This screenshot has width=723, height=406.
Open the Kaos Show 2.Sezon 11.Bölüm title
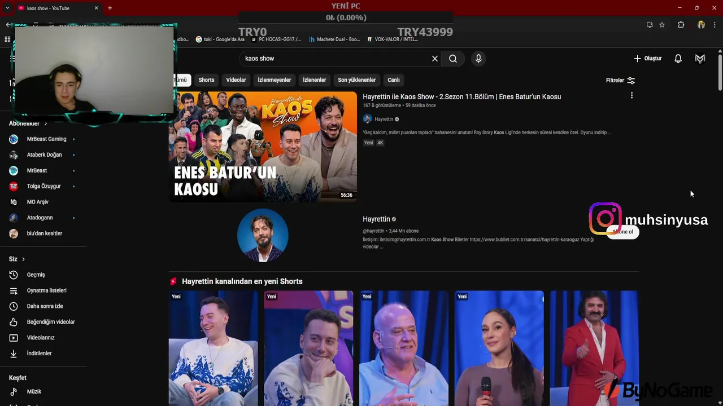pyautogui.click(x=461, y=97)
